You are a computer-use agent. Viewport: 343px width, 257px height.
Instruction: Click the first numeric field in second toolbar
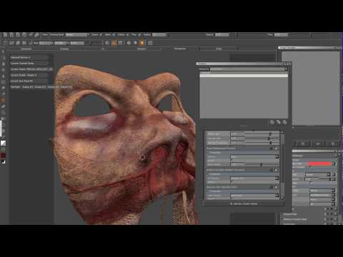pos(46,43)
